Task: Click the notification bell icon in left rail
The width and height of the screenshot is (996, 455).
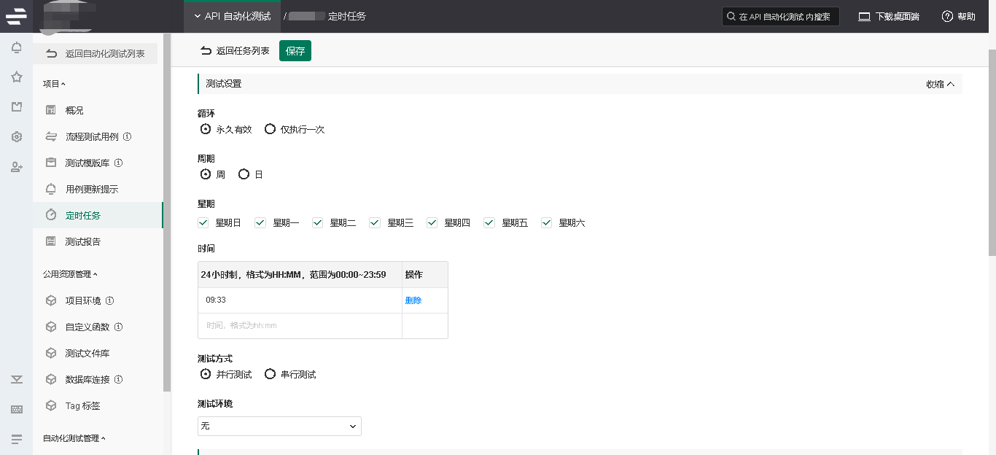Action: pyautogui.click(x=16, y=48)
